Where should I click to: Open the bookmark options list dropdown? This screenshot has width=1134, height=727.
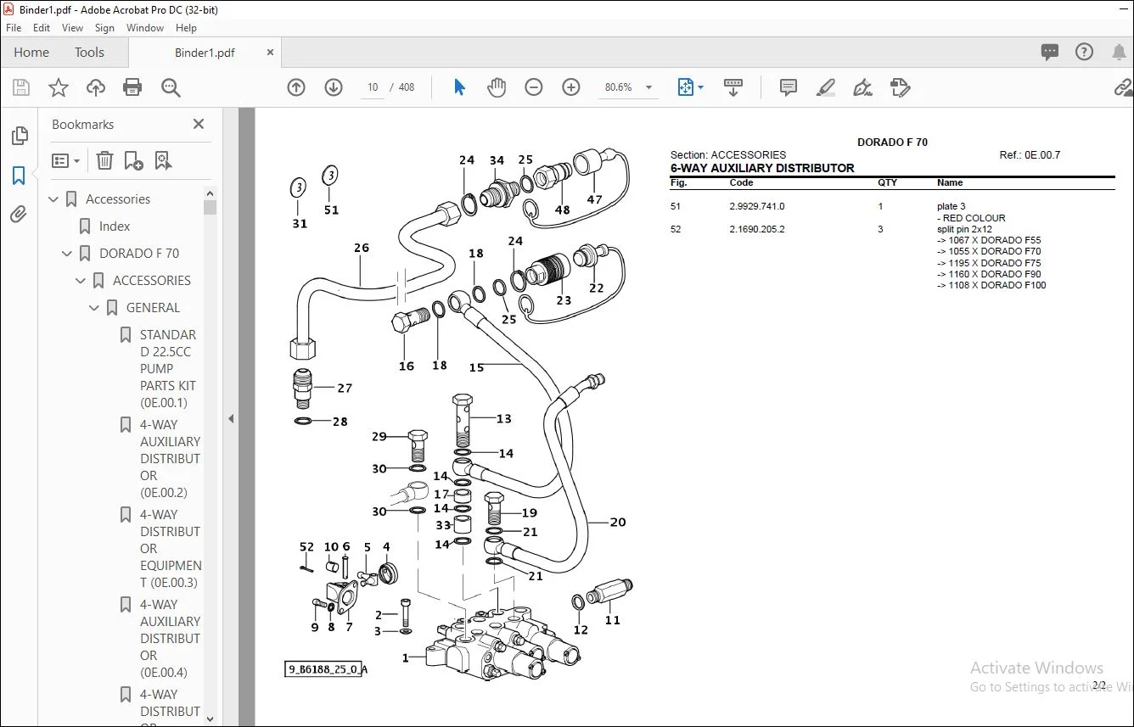click(65, 160)
